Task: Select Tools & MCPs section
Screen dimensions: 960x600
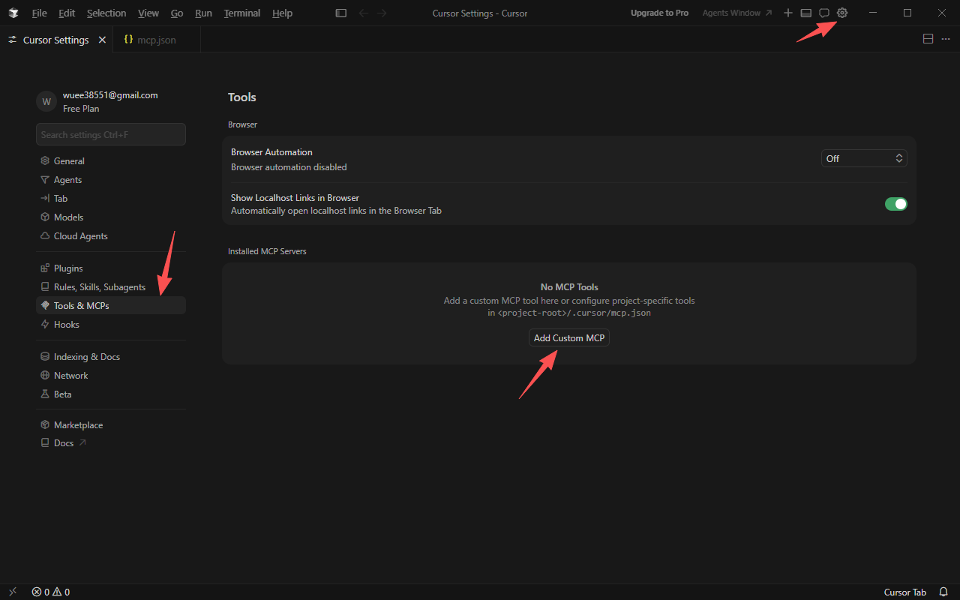Action: tap(111, 306)
